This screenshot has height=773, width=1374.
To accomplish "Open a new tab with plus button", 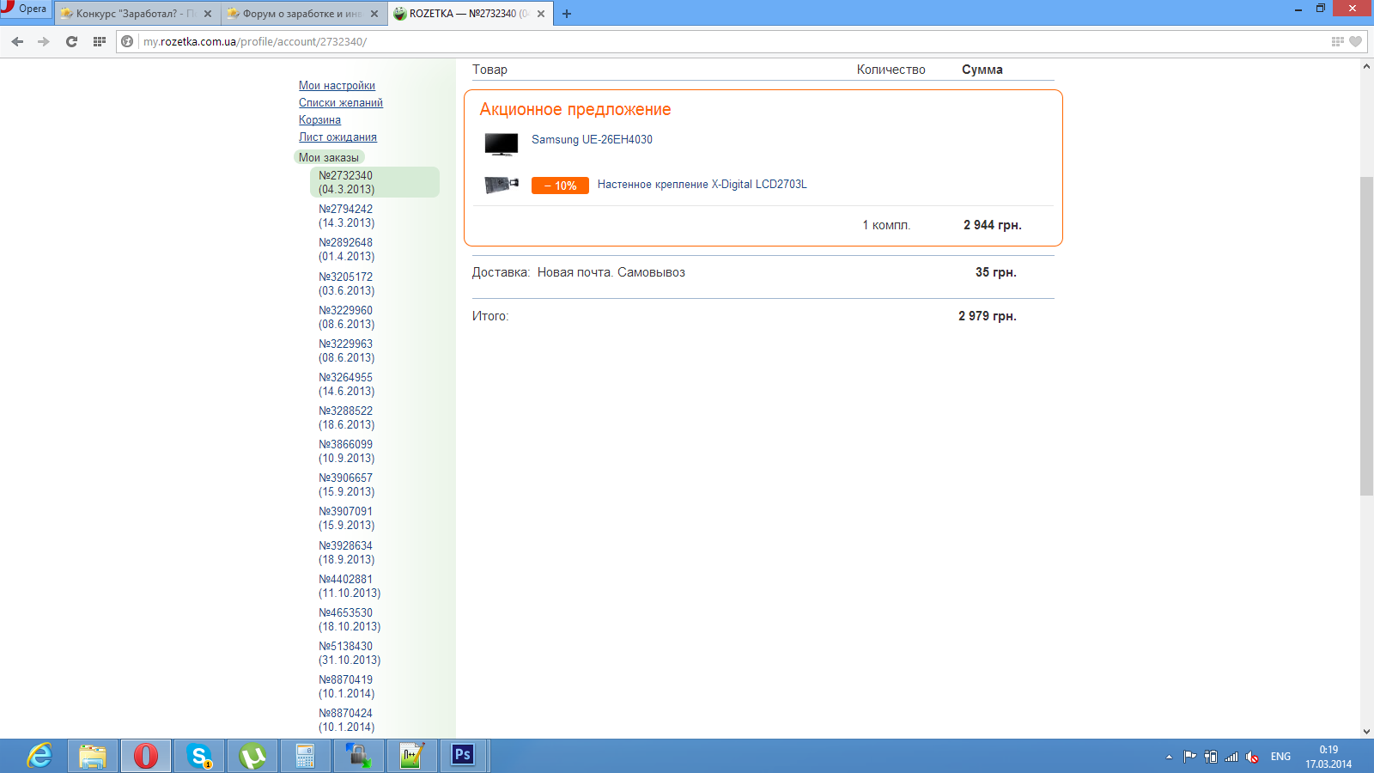I will 567,14.
